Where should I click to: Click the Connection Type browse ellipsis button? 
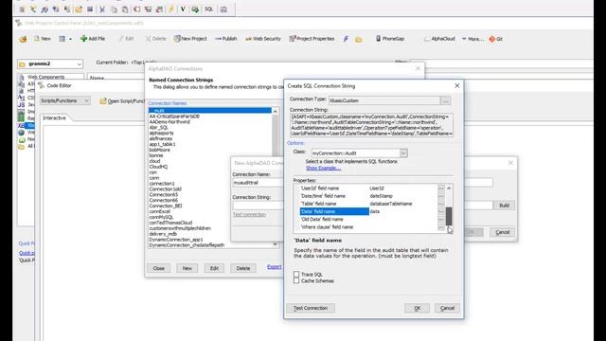(446, 100)
